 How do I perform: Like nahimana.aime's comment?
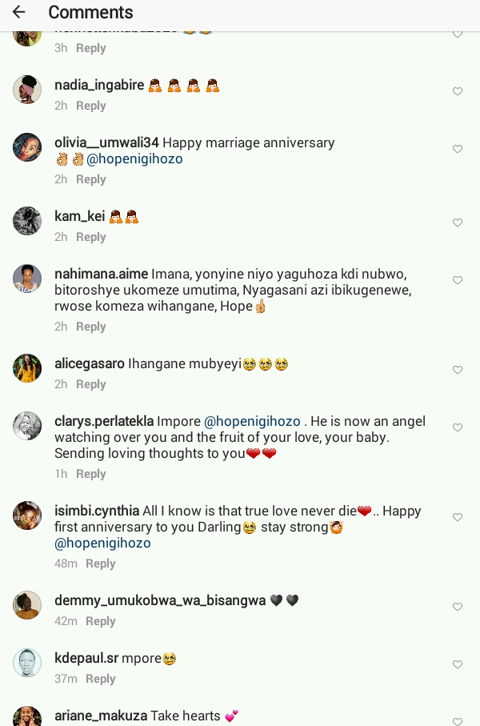pyautogui.click(x=458, y=281)
